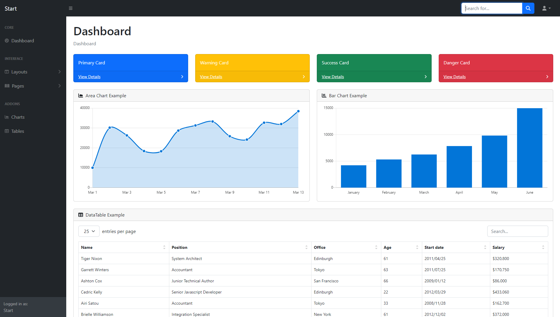Click the Dashboard speedometer icon in sidebar

pos(7,41)
